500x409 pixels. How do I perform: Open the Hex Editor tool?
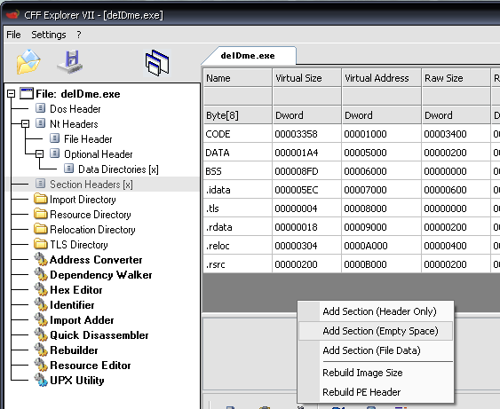(x=75, y=290)
